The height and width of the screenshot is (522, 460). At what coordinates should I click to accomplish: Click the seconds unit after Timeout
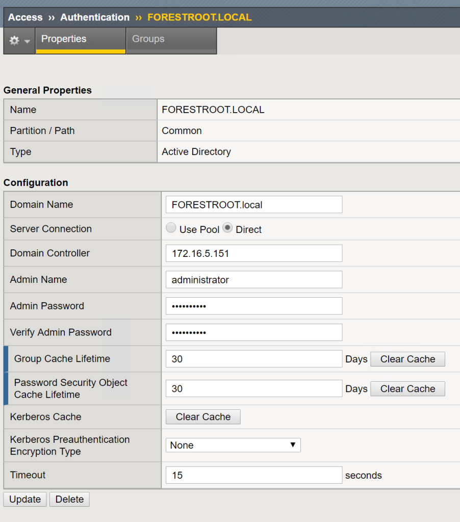[364, 475]
